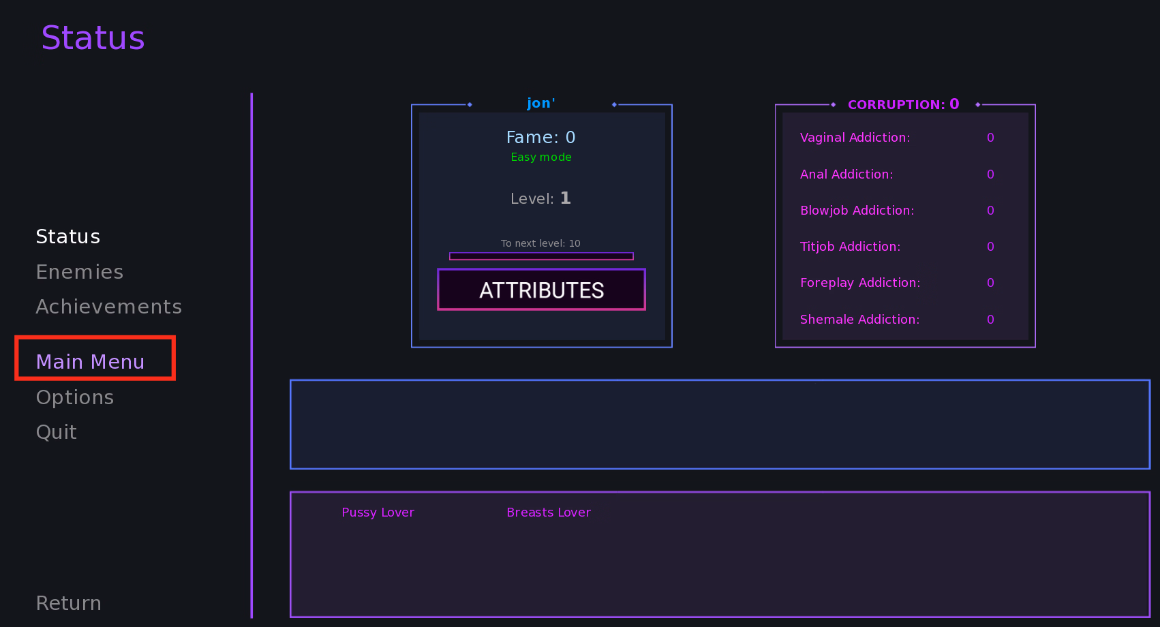Click Main Menu in the sidebar
Screen dimensions: 1160x627
[90, 362]
